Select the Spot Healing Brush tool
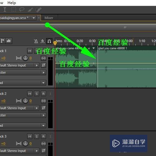 [x=38, y=10]
